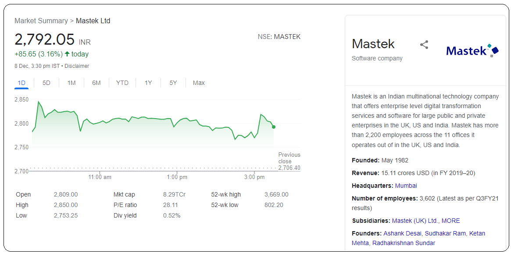Click the green up arrow beside today

tap(67, 54)
